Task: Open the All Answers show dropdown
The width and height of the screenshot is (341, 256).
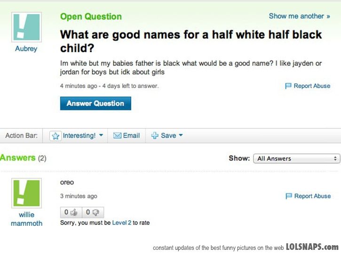Action: point(296,159)
